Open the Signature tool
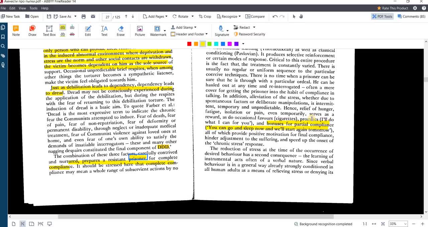This screenshot has height=227, width=428. pyautogui.click(x=222, y=31)
